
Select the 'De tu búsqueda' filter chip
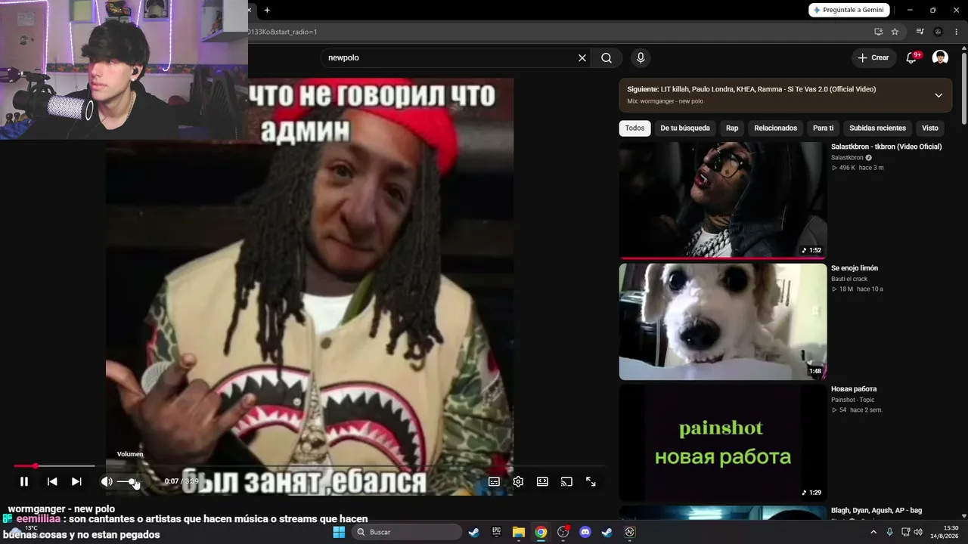click(685, 128)
